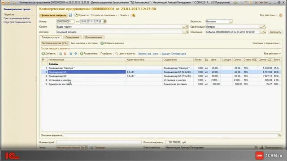This screenshot has width=287, height=161.
Task: Click the Итого по варианту amount 127 500,00
Action: point(173,142)
